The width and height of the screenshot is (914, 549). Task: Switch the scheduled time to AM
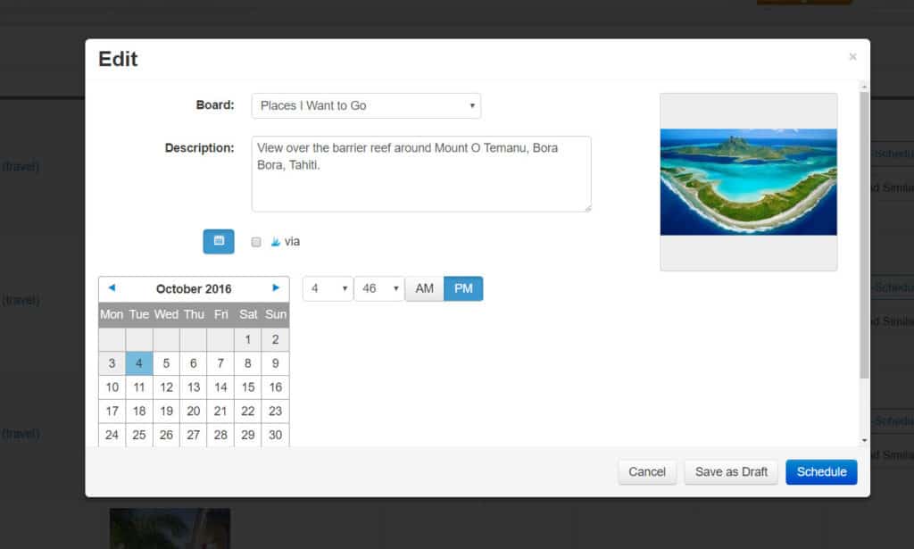424,288
